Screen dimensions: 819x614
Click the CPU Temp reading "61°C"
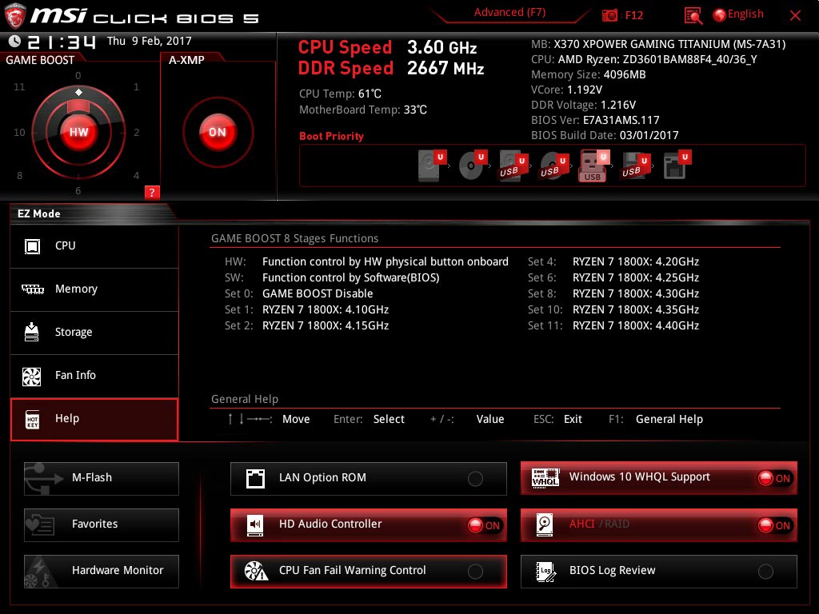370,94
